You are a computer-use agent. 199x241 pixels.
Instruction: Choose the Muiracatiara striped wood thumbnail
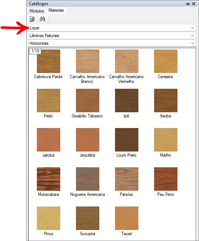point(49,179)
